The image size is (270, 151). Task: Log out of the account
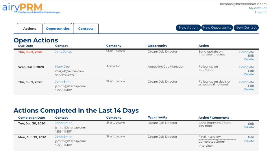coord(260,12)
